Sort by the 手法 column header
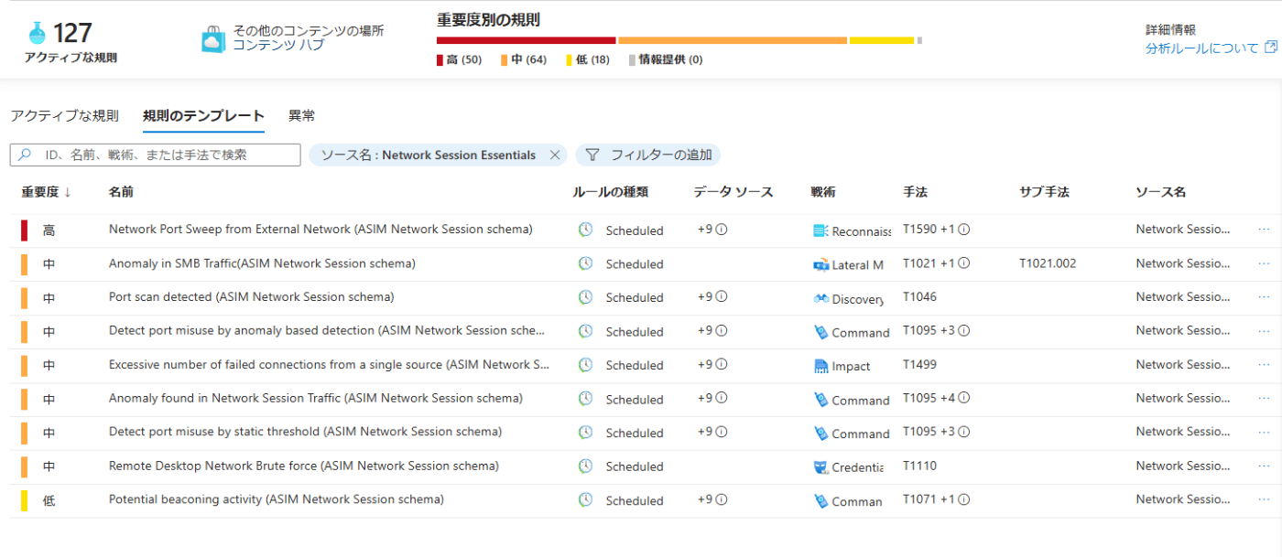This screenshot has height=557, width=1282. 915,192
